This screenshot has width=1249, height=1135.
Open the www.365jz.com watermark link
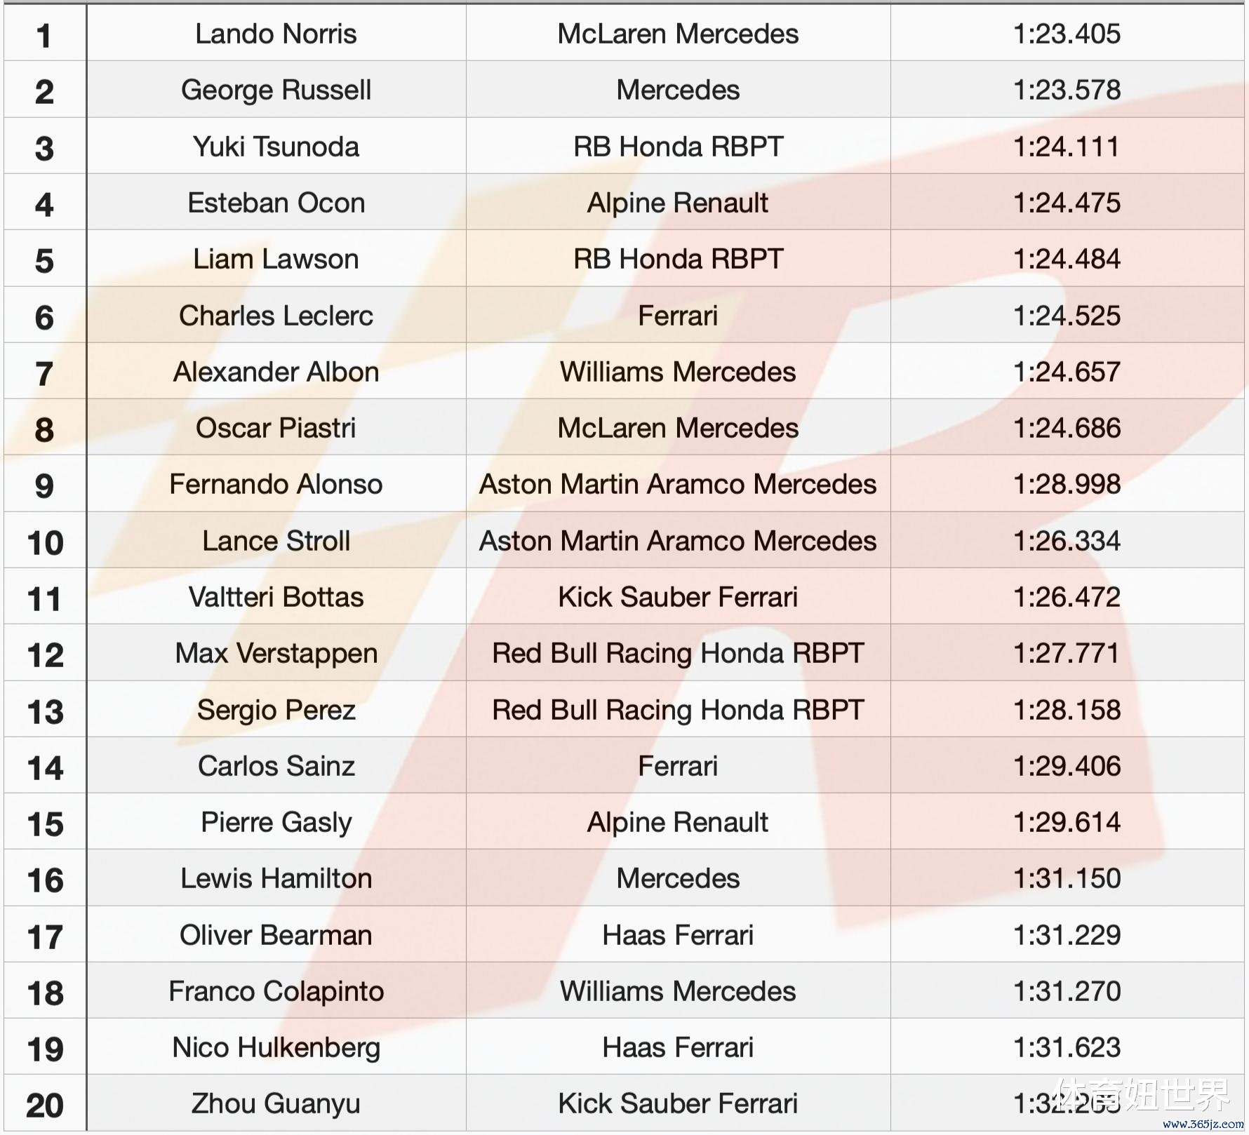(x=1203, y=1124)
